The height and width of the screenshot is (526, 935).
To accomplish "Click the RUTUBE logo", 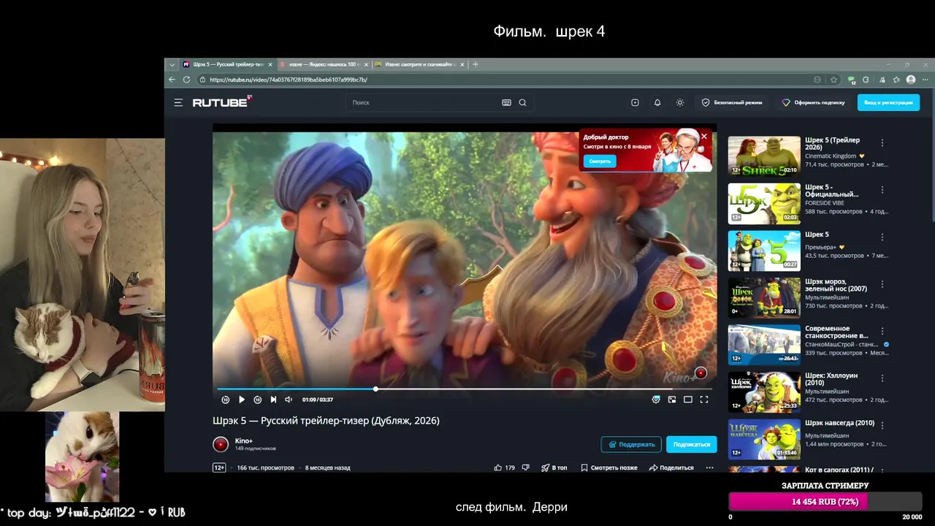I will (222, 102).
